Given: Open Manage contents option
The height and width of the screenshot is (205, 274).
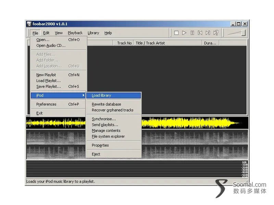Looking at the screenshot, I should [114, 131].
